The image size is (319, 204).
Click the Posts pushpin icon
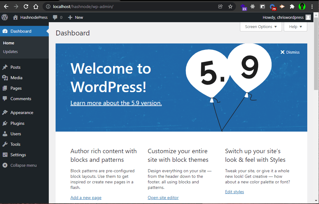click(5, 67)
